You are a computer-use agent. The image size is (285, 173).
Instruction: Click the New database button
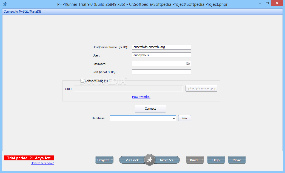click(x=184, y=118)
